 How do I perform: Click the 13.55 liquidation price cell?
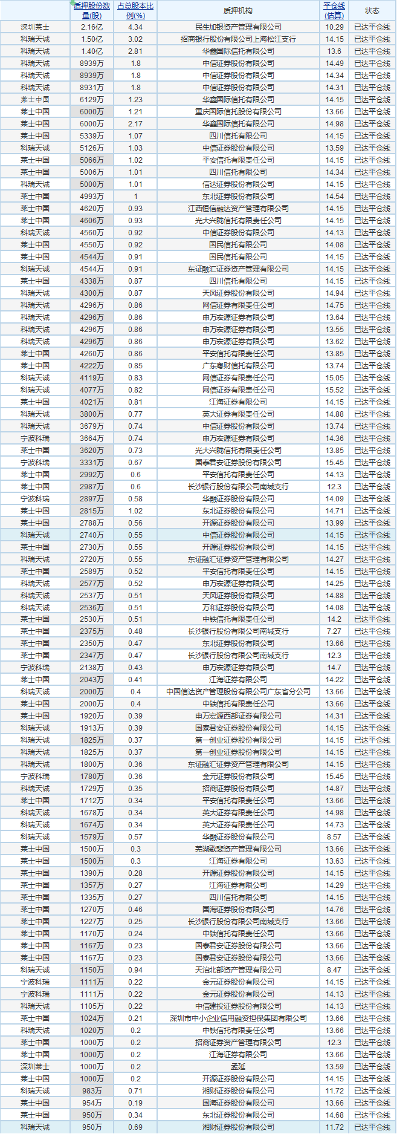tap(334, 330)
